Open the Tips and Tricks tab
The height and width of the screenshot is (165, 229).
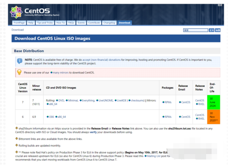click(45, 23)
